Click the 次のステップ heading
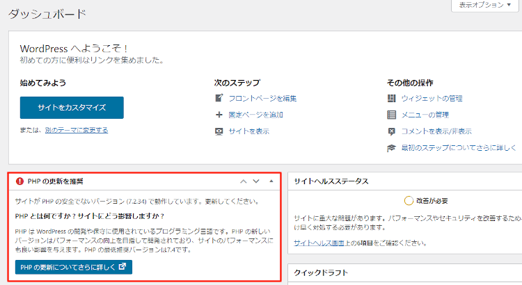The height and width of the screenshot is (285, 522). click(237, 83)
